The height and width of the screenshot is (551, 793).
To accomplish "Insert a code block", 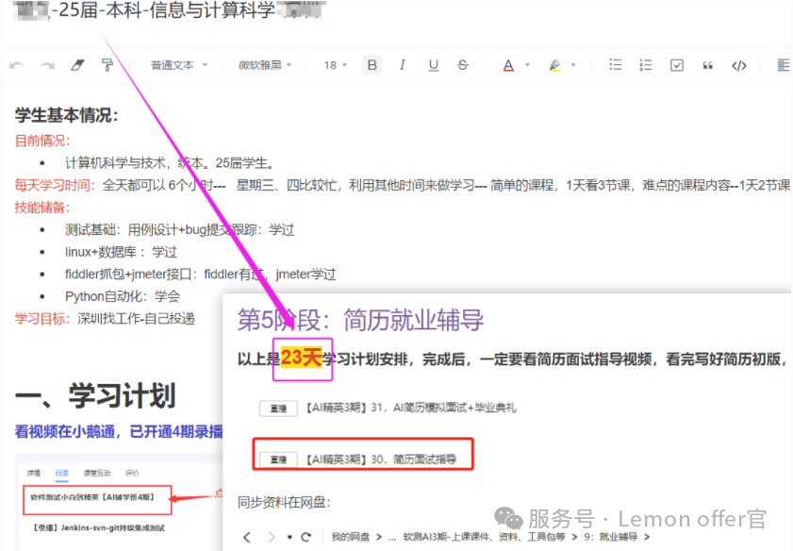I will [739, 65].
